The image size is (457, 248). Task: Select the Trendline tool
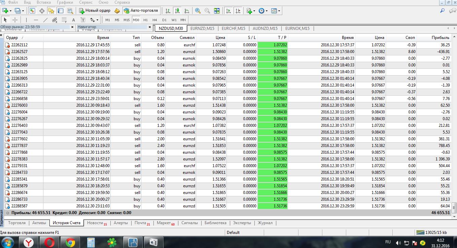pyautogui.click(x=45, y=20)
